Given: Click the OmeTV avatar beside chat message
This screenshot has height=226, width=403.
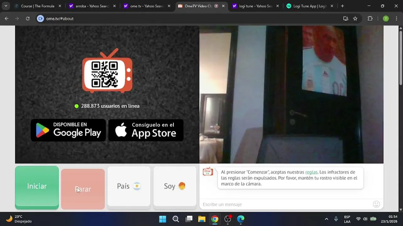Looking at the screenshot, I should (x=208, y=171).
